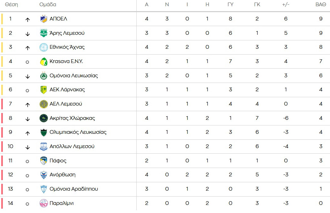Open the Ολυμπιακός Λευκωσίας team link

pyautogui.click(x=78, y=132)
